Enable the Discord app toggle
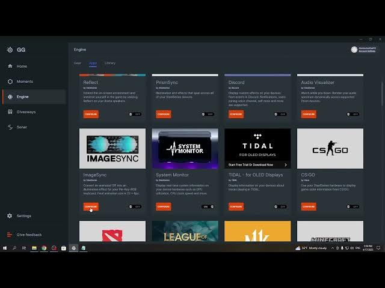 pyautogui.click(x=280, y=114)
